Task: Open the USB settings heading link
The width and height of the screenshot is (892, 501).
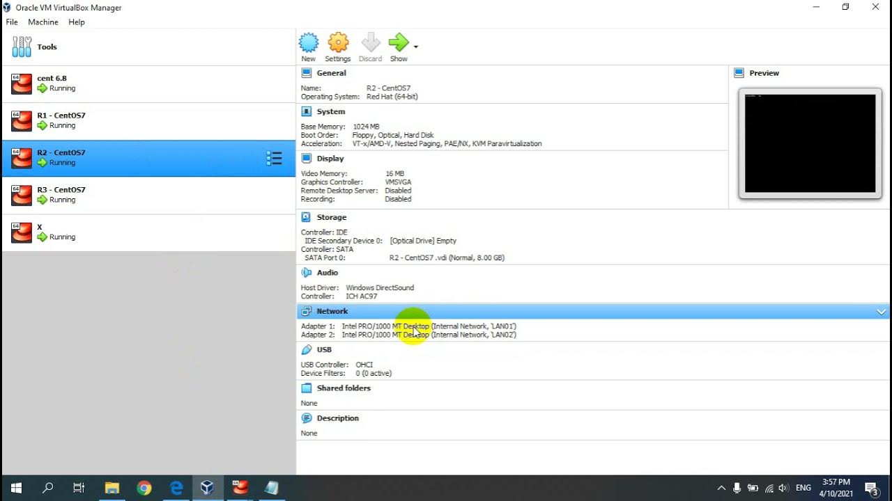Action: pyautogui.click(x=324, y=349)
